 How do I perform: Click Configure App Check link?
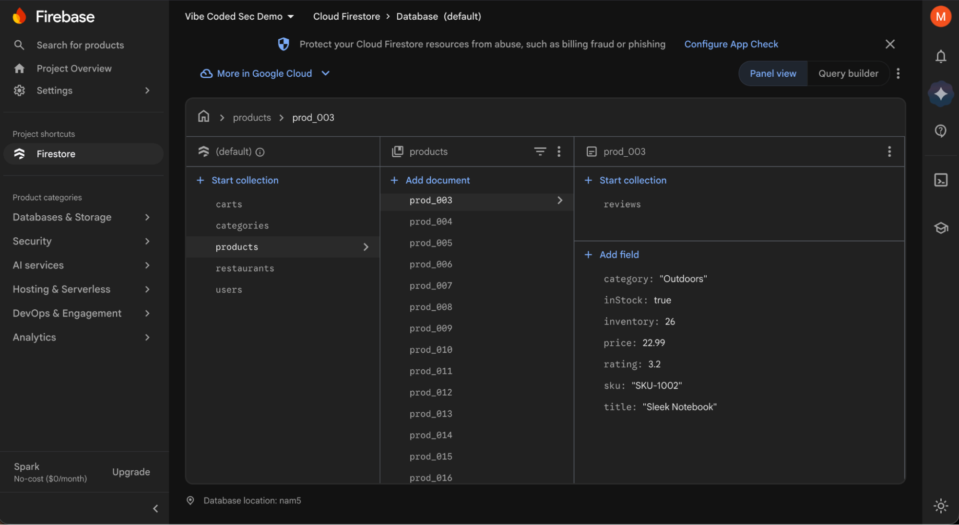point(731,44)
